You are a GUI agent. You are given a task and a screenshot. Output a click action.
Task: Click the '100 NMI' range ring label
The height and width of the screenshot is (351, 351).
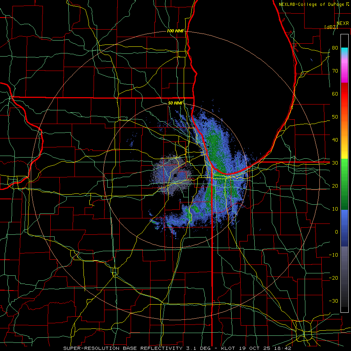(175, 31)
